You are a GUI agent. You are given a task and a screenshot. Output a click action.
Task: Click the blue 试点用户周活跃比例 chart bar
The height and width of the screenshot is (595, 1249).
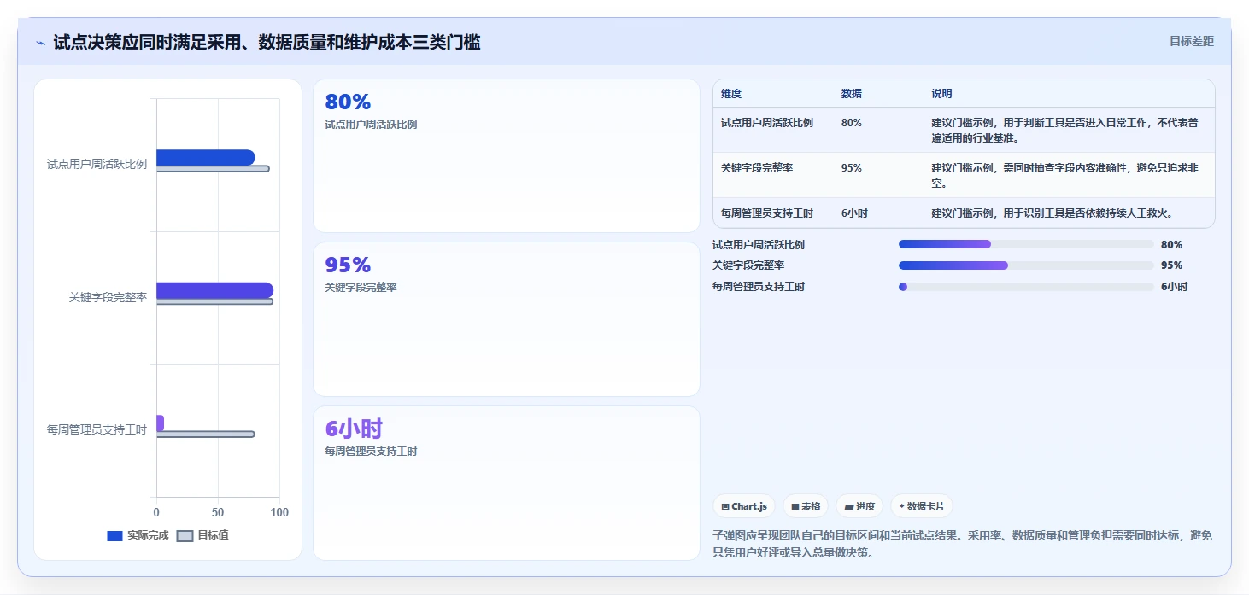point(205,157)
